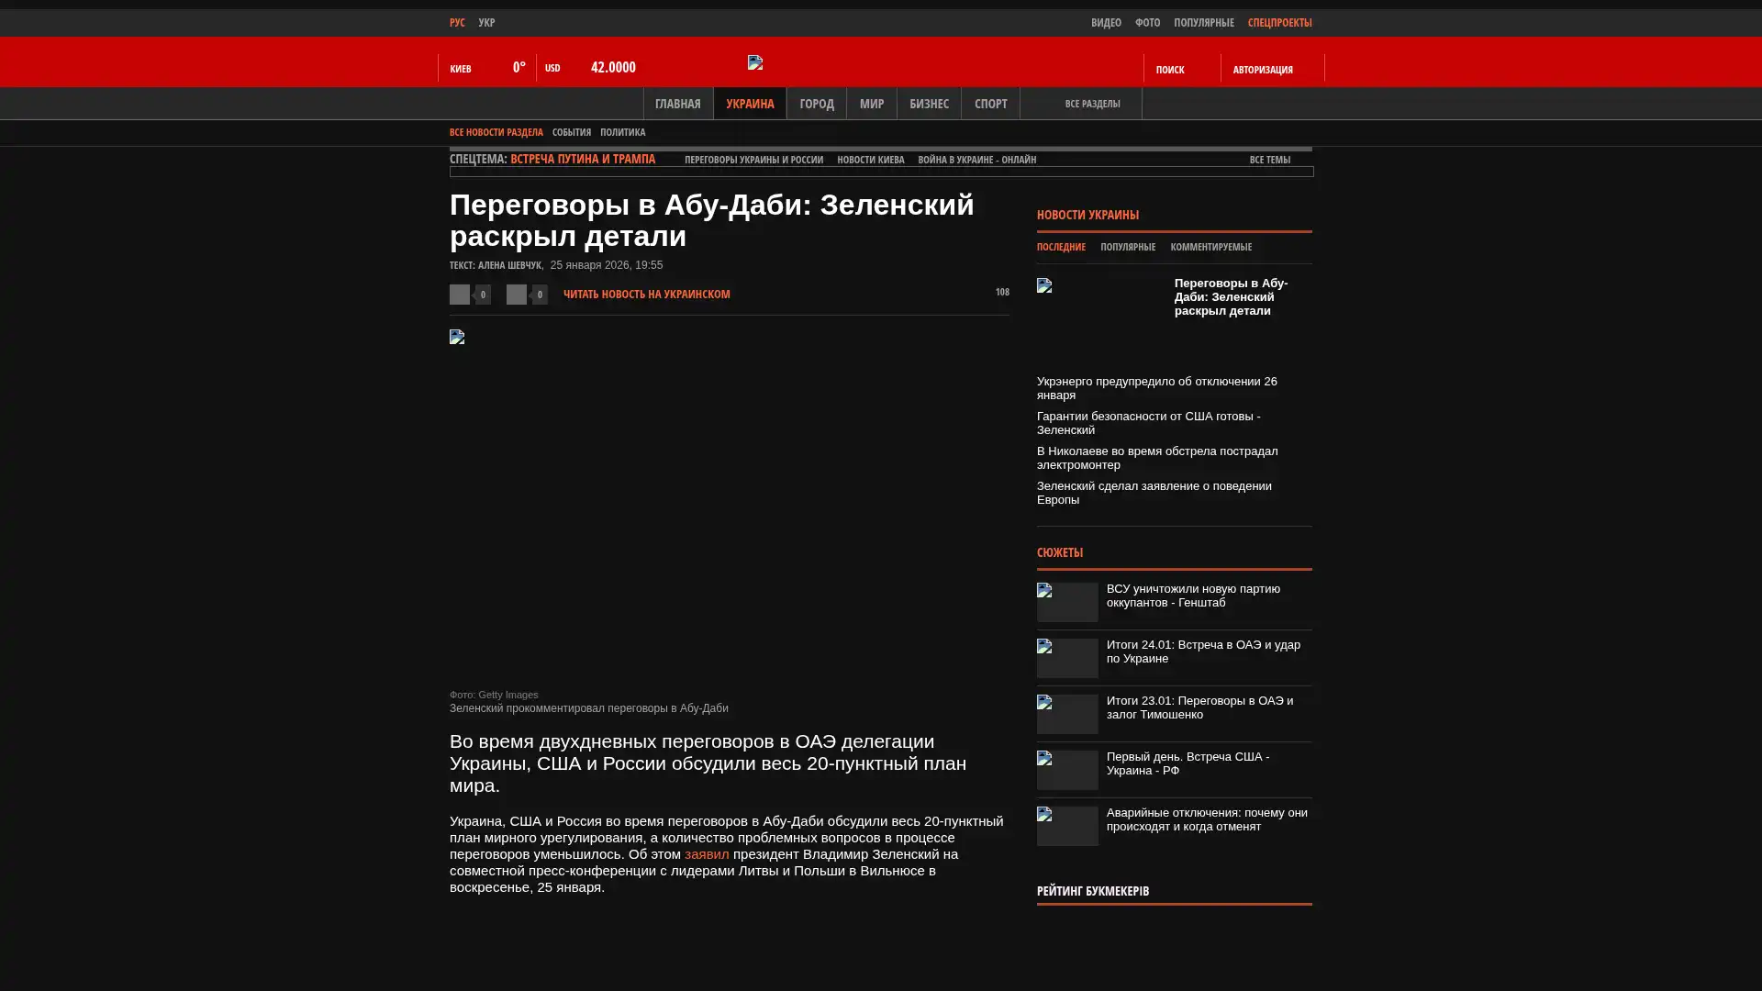The width and height of the screenshot is (1762, 991).
Task: Open thumbnail for Итоги 24.01 story
Action: tap(1067, 658)
